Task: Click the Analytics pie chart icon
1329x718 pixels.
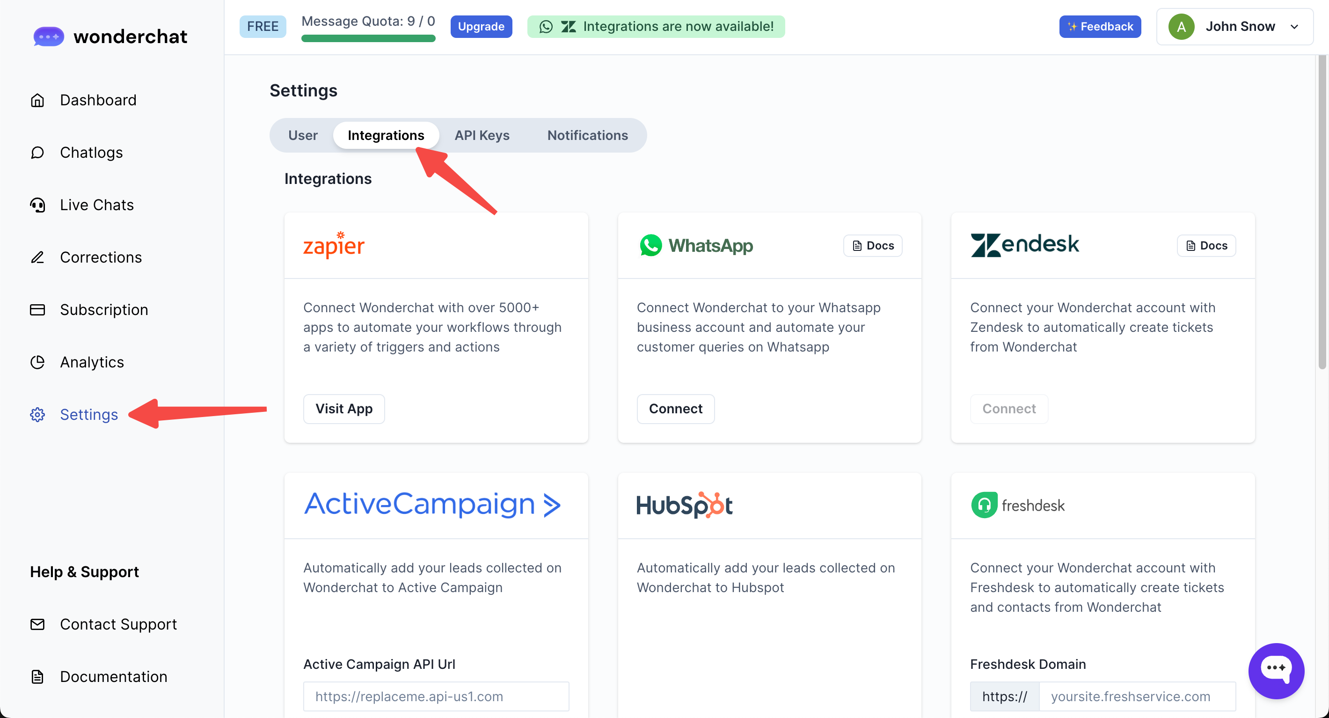Action: [x=37, y=362]
